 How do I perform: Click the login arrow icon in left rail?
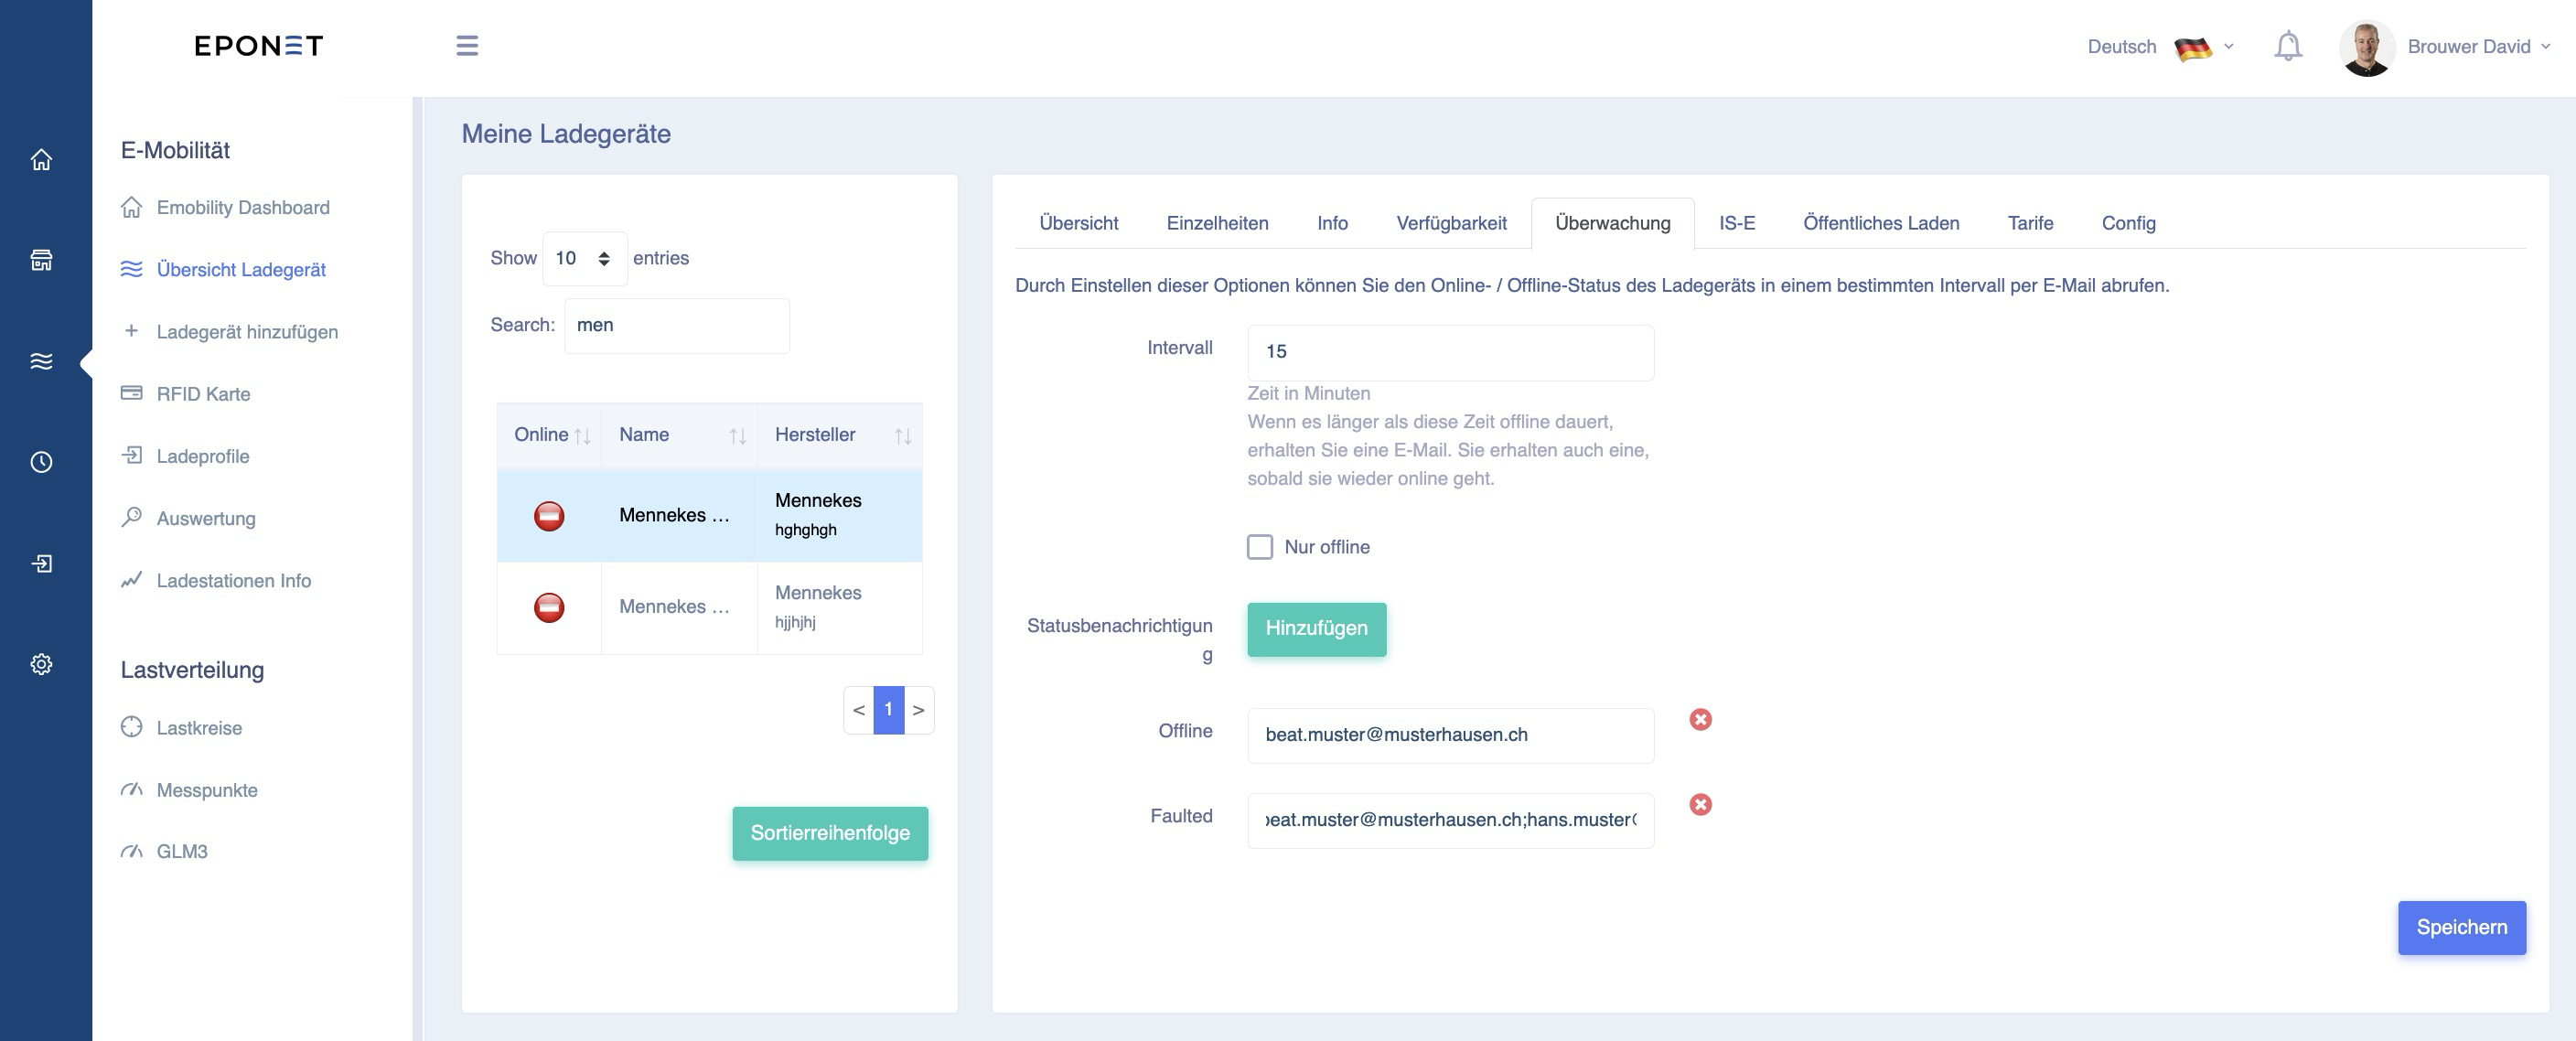pyautogui.click(x=41, y=563)
